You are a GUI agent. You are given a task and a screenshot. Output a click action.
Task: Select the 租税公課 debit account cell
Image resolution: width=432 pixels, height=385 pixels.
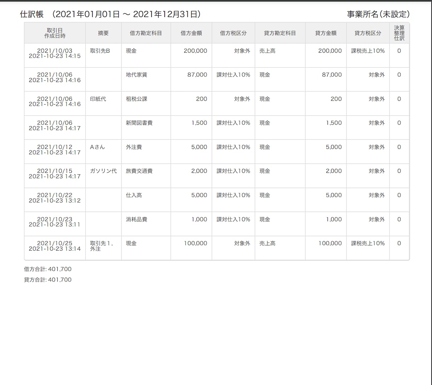pos(146,103)
